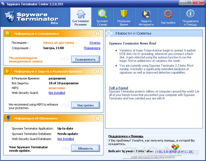The height and width of the screenshot is (161, 206).
Task: Click the Сканировать button
Action: pos(86,59)
